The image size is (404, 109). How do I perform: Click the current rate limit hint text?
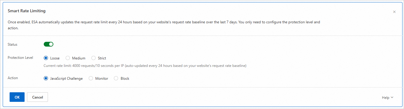coord(145,66)
